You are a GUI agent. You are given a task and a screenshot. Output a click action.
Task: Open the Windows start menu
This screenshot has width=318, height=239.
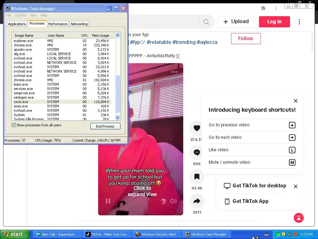(15, 234)
